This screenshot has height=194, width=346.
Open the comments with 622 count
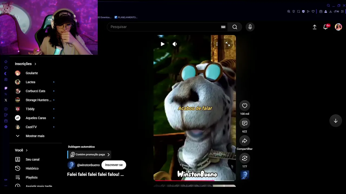(x=245, y=123)
